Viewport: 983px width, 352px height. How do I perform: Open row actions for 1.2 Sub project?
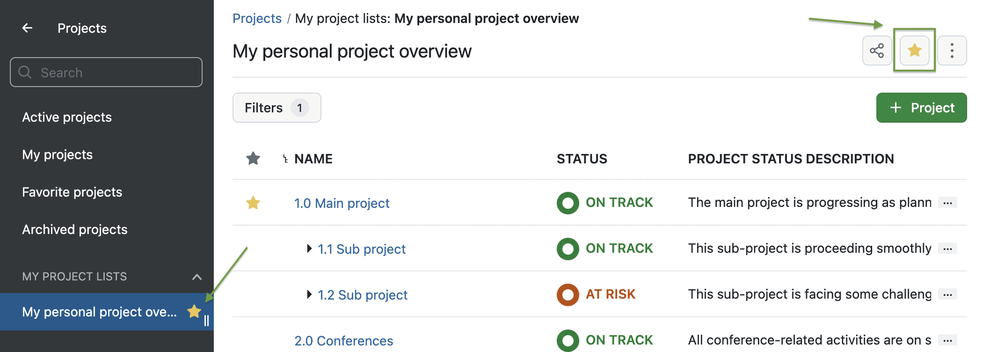[948, 294]
